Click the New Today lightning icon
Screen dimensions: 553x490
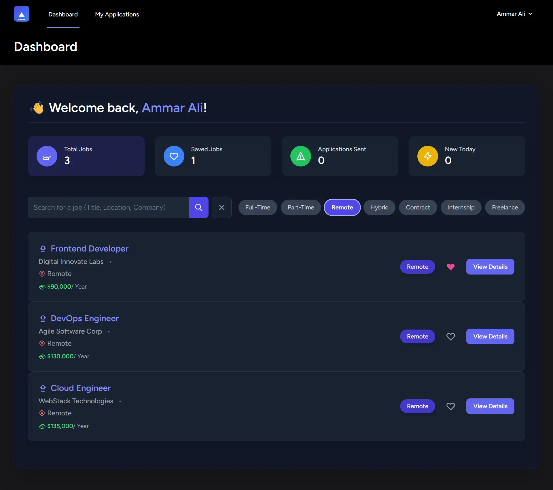click(x=427, y=156)
